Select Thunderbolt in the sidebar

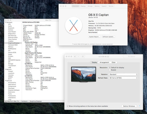point(12,66)
